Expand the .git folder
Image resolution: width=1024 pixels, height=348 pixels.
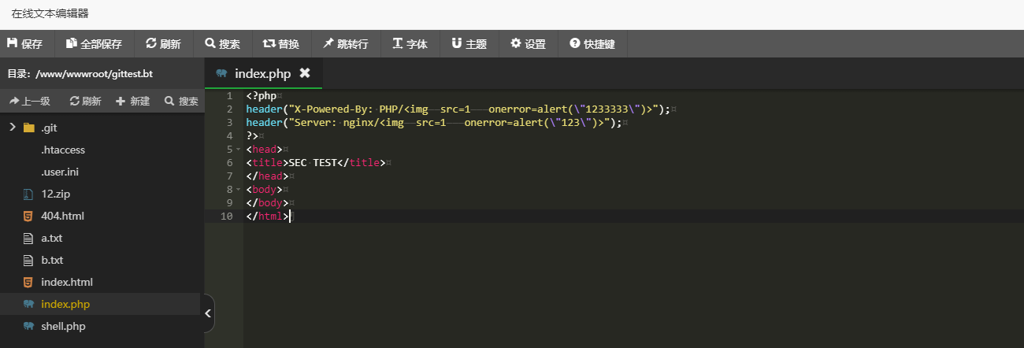[x=13, y=128]
